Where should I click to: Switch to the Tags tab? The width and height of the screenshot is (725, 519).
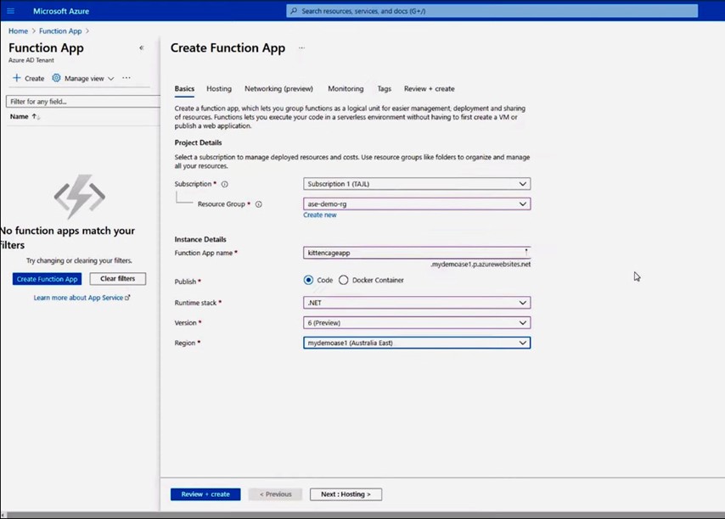(385, 89)
